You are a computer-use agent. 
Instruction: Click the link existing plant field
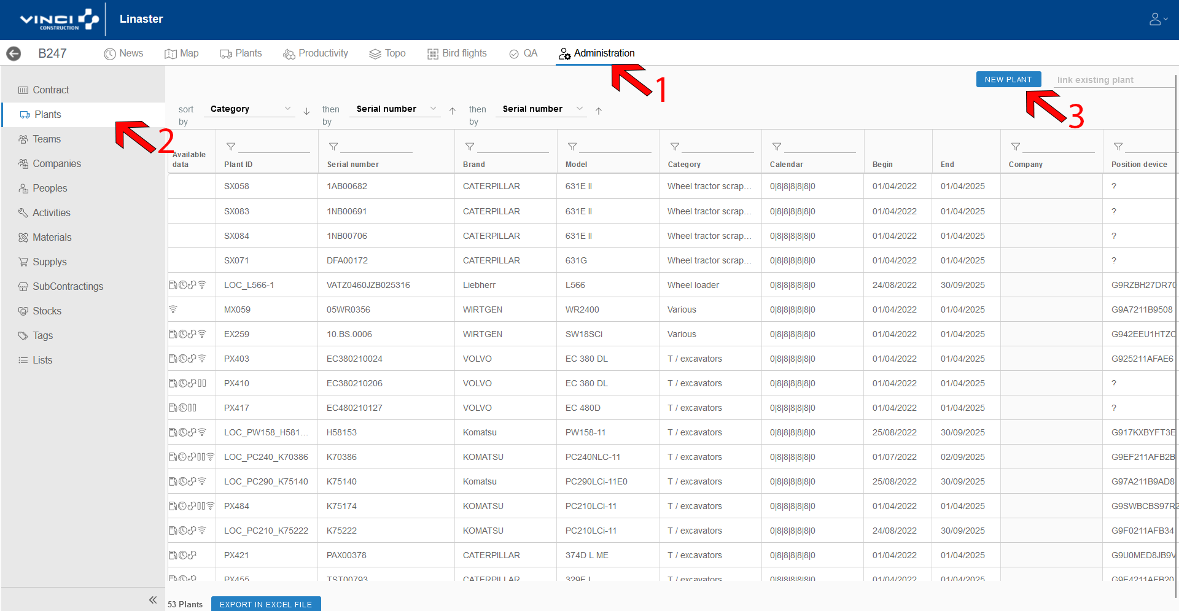click(x=1114, y=80)
